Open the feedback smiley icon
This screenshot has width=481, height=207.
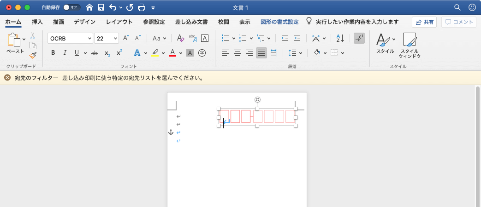coord(472,7)
